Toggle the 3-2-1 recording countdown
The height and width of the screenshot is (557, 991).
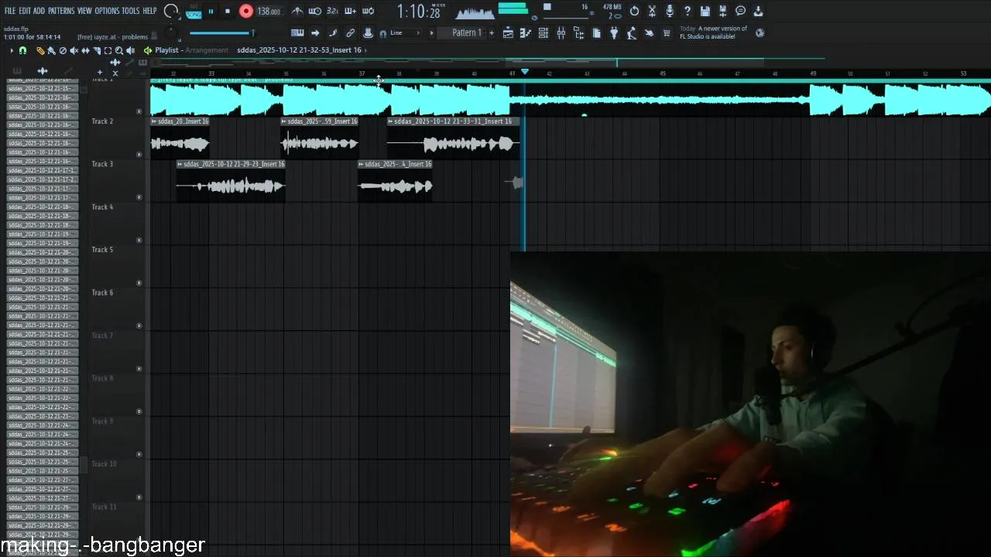coord(332,12)
